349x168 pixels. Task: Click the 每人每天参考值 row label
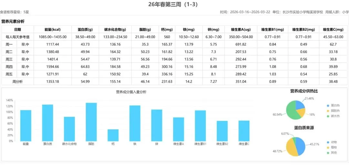coord(17,37)
